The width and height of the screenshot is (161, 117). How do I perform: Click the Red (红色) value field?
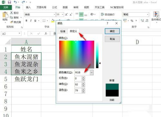point(78,79)
